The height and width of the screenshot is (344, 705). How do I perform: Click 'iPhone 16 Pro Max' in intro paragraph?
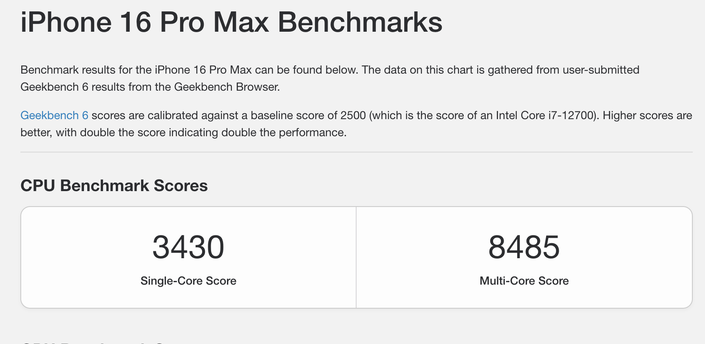(x=203, y=70)
